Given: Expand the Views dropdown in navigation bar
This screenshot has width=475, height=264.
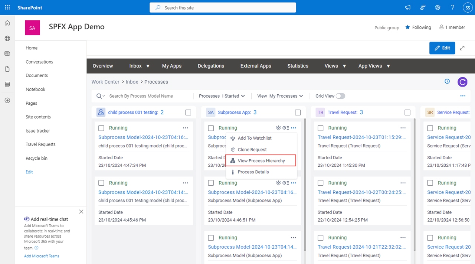Looking at the screenshot, I should pos(344,66).
